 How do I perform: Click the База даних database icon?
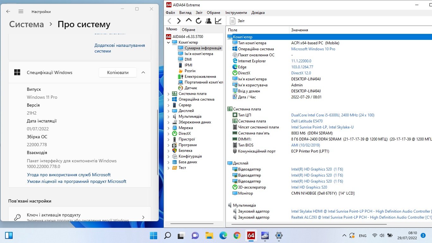pos(175,162)
